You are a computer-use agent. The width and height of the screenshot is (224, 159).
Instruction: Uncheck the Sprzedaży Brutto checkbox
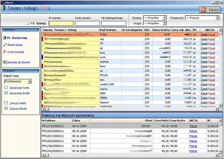coord(6,93)
